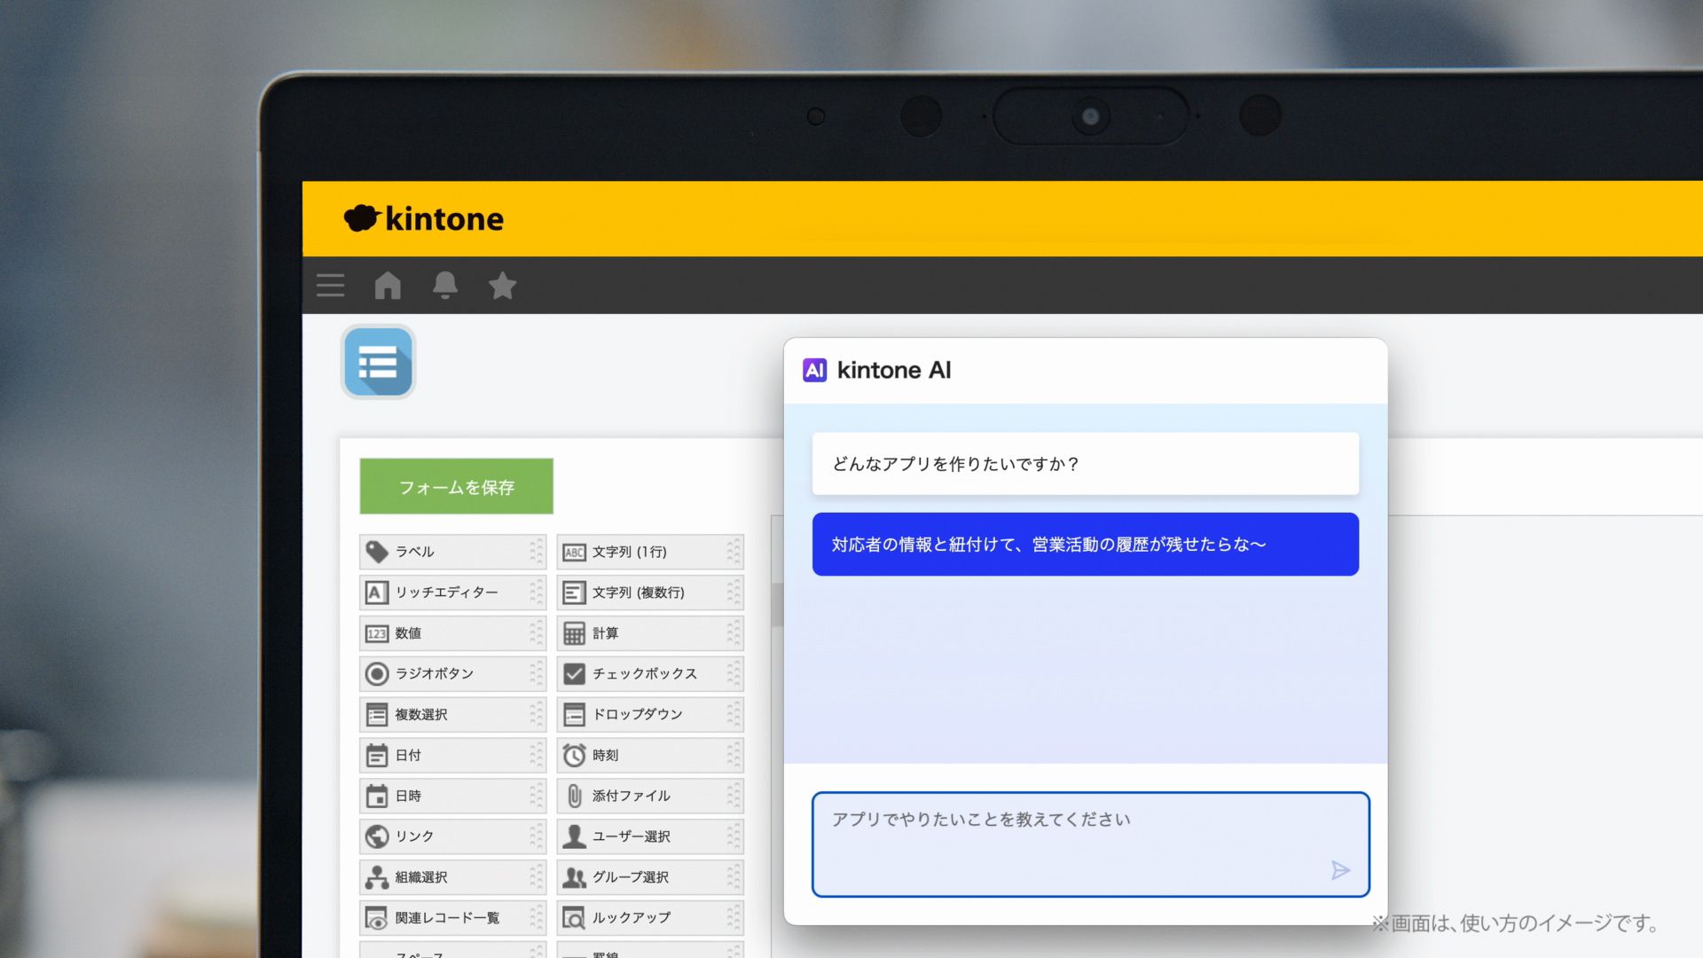Choose the 日付 date field item
Screen dimensions: 1703x958
[452, 756]
